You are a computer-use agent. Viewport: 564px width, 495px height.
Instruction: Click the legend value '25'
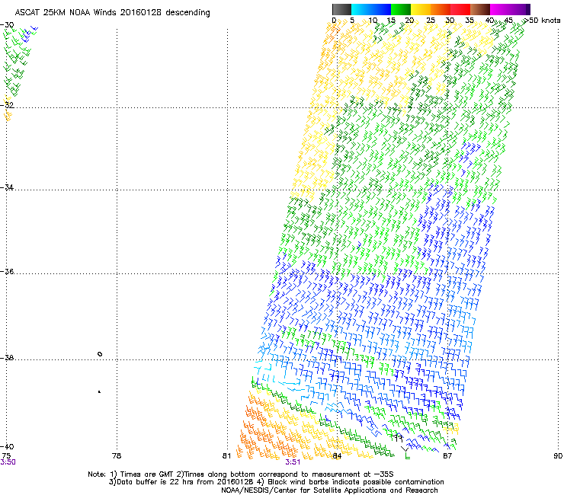coord(431,21)
